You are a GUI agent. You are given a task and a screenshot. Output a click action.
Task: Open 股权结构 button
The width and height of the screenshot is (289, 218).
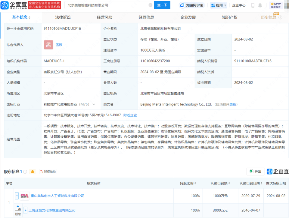[x=48, y=172]
